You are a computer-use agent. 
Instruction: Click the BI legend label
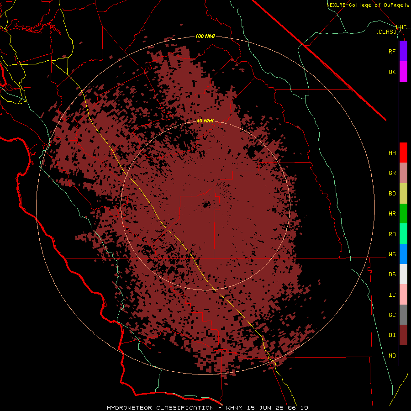pos(392,335)
